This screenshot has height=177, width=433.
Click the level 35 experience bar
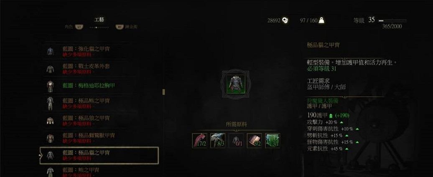point(392,21)
